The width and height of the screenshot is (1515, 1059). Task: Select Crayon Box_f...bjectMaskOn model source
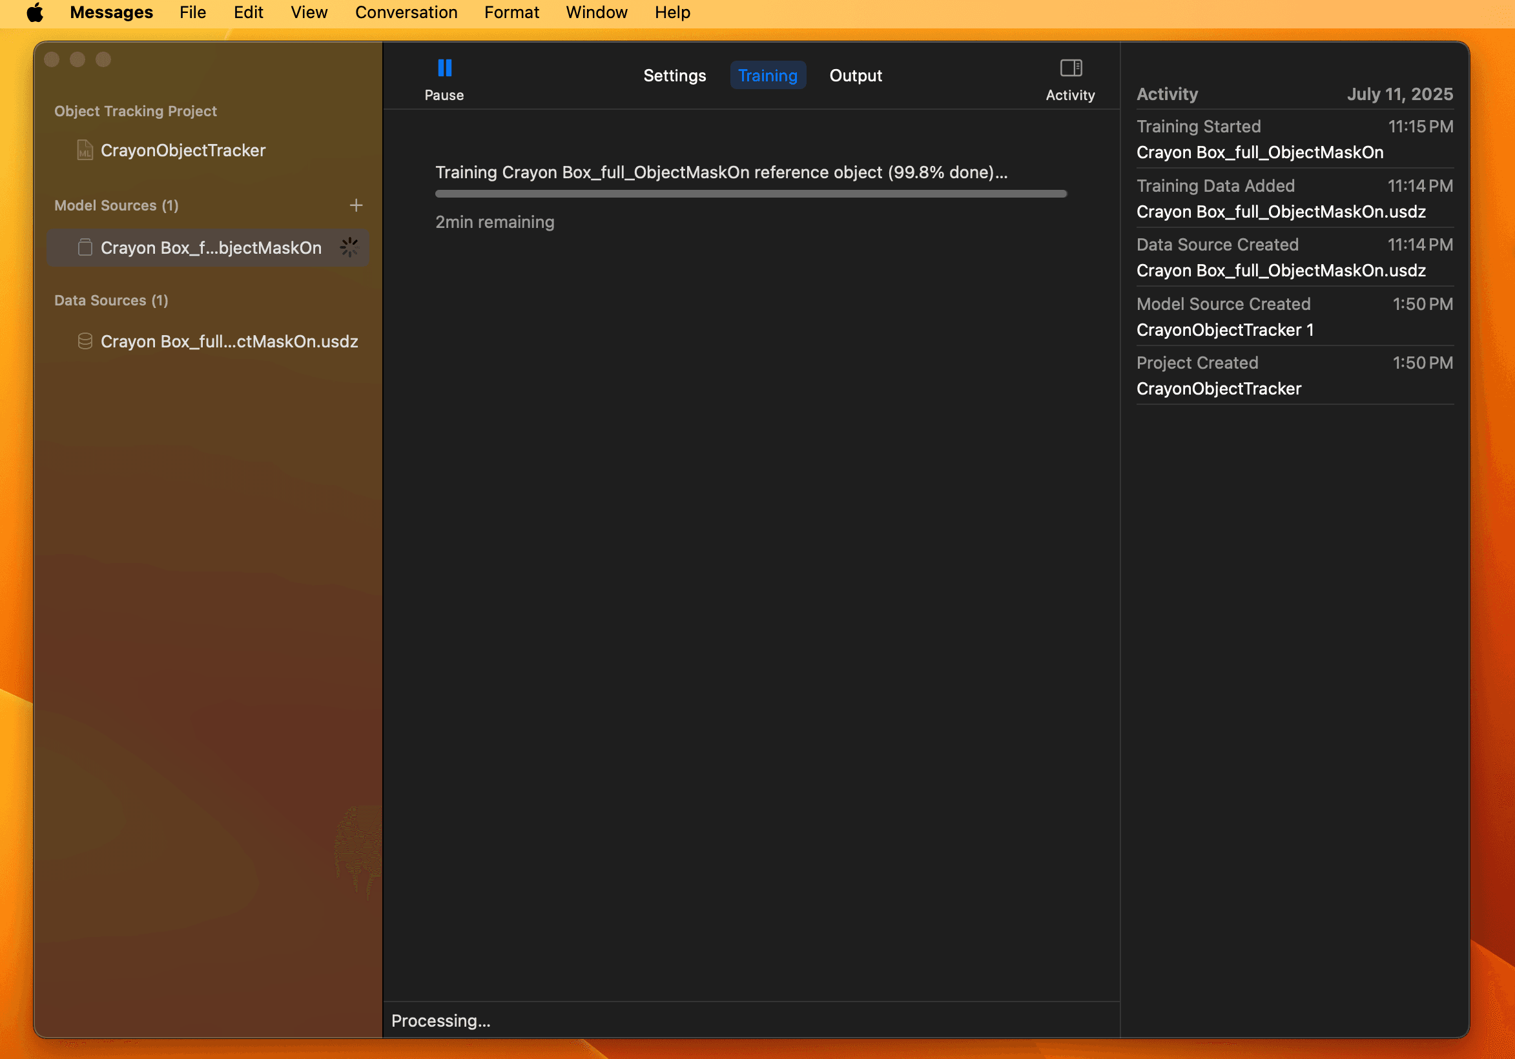point(211,248)
